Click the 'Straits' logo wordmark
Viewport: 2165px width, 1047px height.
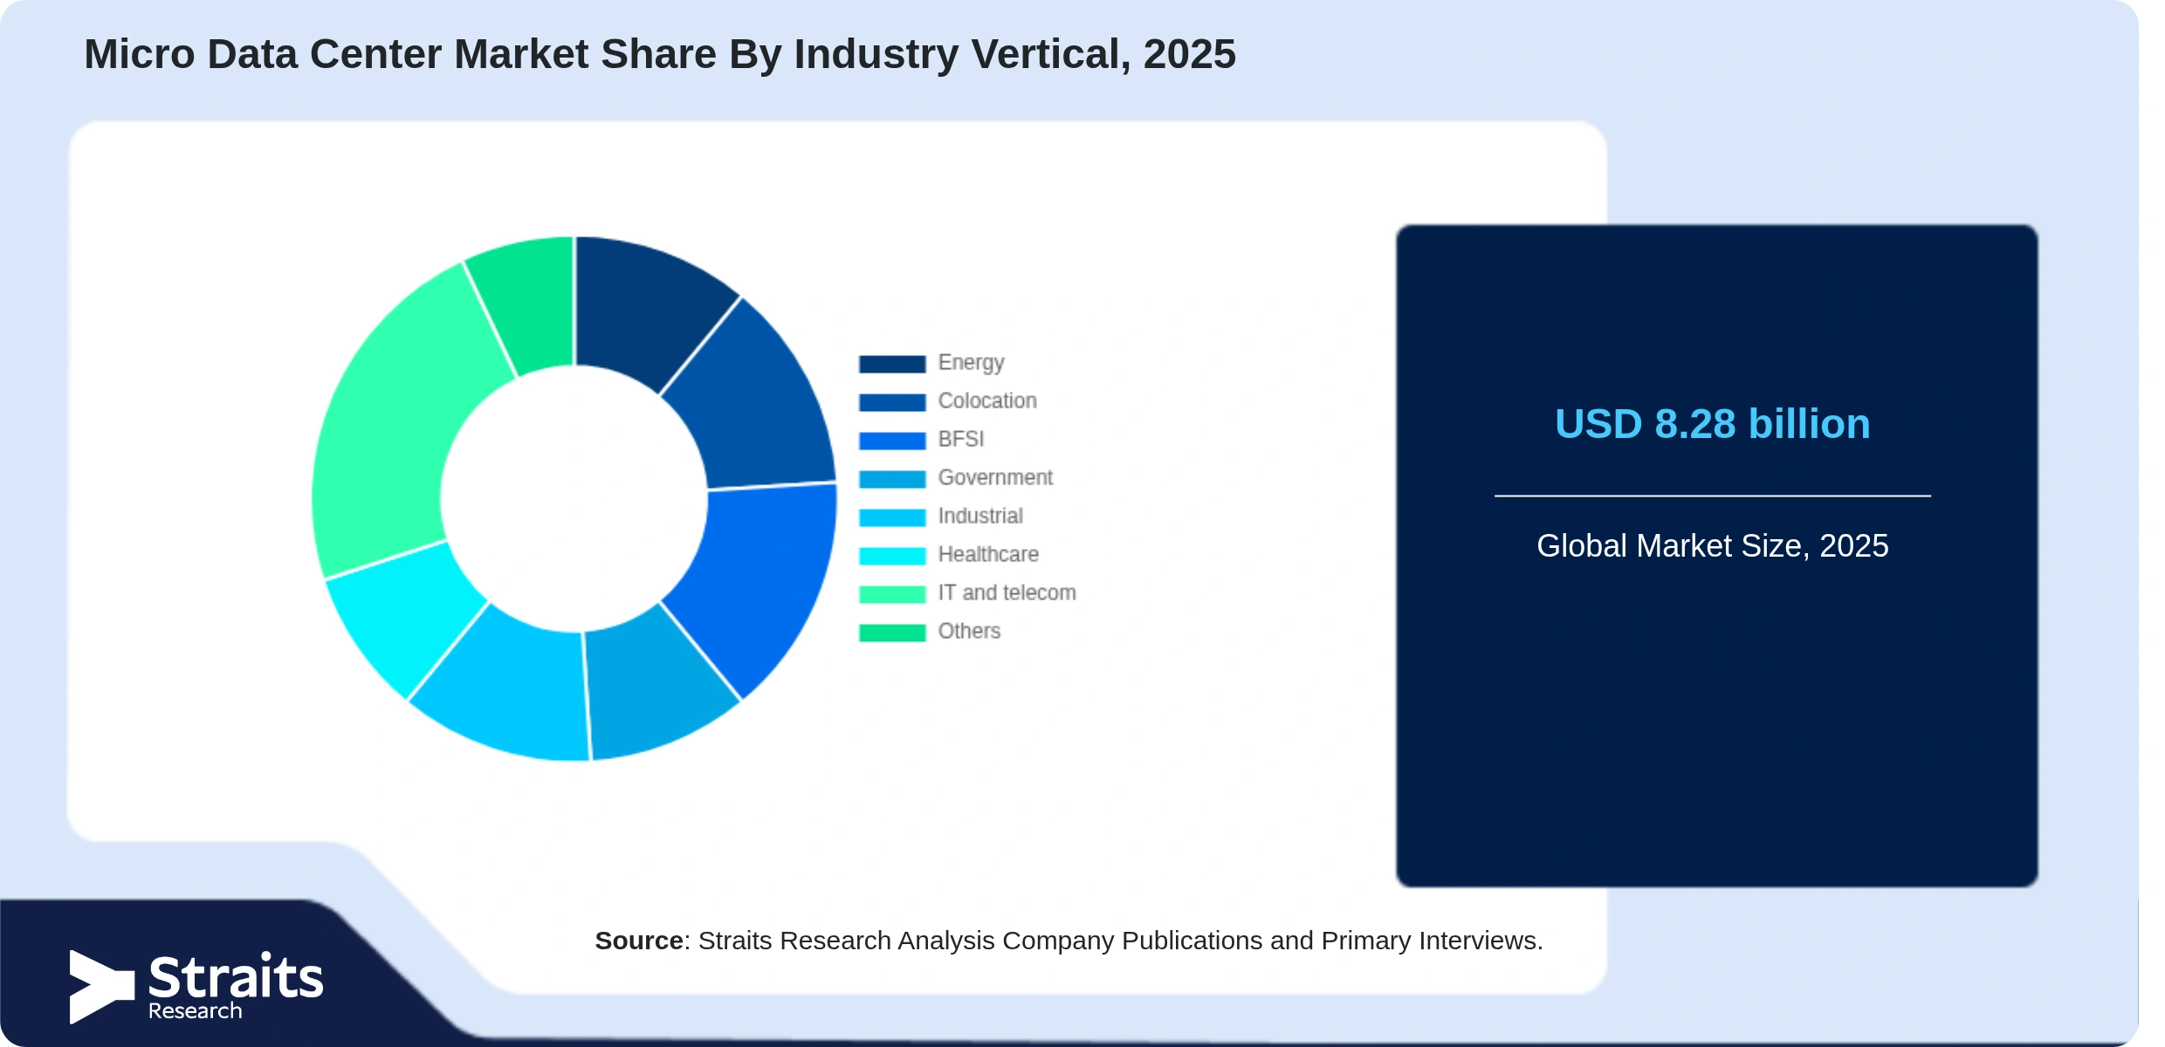click(x=236, y=976)
